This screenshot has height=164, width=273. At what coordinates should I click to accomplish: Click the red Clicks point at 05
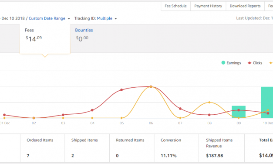(x=121, y=90)
